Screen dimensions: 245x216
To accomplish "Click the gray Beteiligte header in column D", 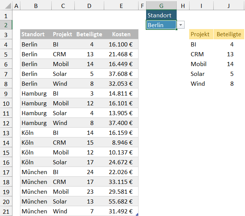I will pyautogui.click(x=89, y=34).
